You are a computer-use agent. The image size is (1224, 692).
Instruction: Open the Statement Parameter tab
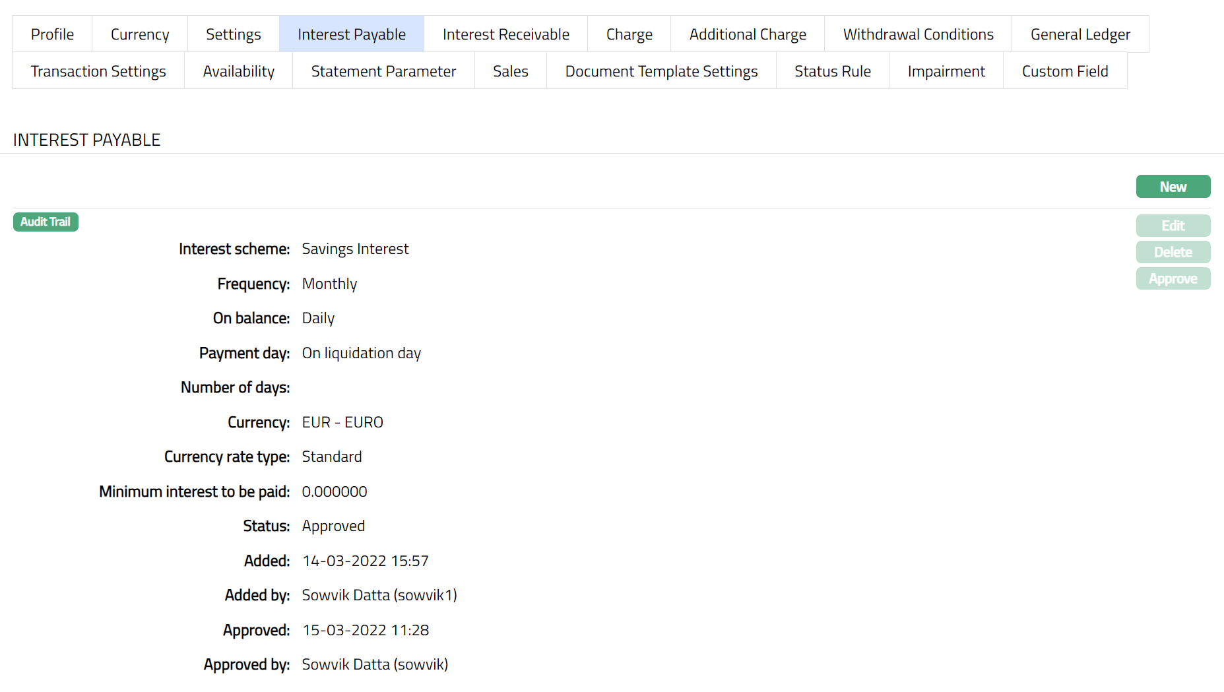383,71
